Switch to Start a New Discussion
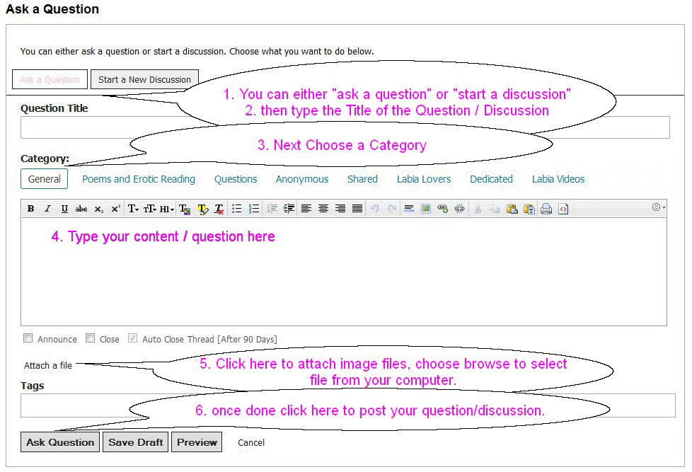Viewport: 692px width, 472px height. [x=144, y=79]
